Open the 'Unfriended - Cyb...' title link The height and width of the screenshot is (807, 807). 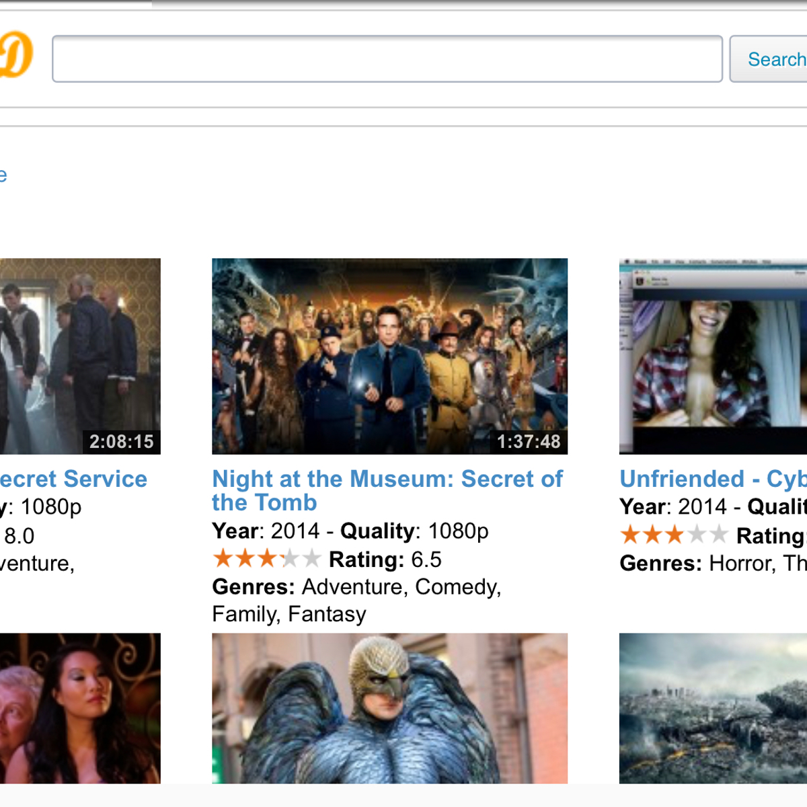coord(713,479)
